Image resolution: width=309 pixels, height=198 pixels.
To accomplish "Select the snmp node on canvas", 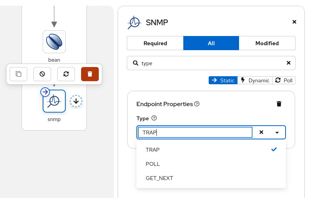I will tap(54, 101).
